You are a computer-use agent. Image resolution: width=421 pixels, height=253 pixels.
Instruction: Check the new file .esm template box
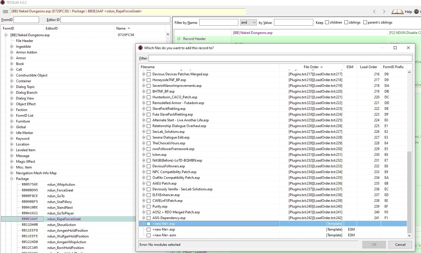click(x=148, y=235)
